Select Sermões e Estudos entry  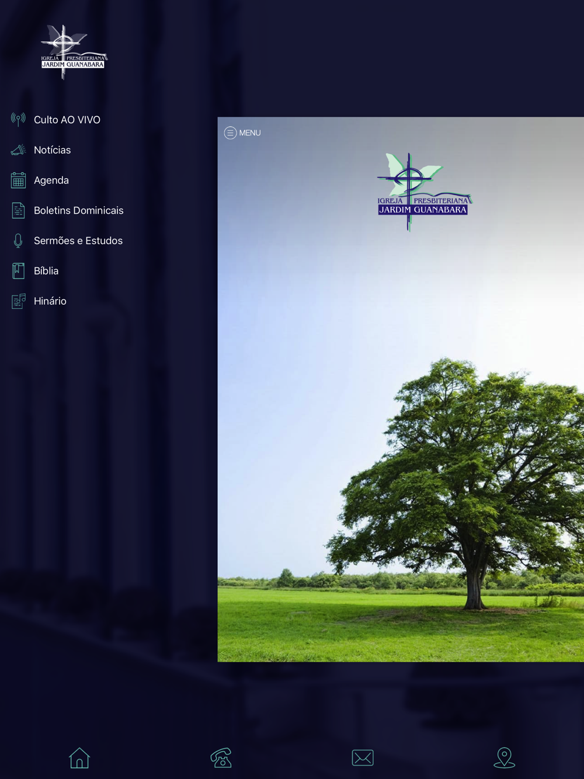[x=78, y=241]
